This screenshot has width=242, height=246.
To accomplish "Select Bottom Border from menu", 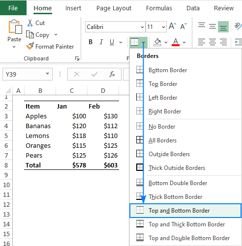I will pos(185,70).
